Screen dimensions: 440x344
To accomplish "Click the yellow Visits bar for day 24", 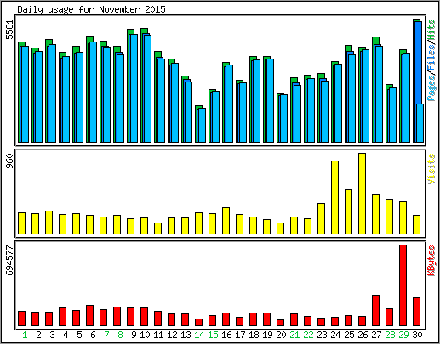I will [334, 197].
